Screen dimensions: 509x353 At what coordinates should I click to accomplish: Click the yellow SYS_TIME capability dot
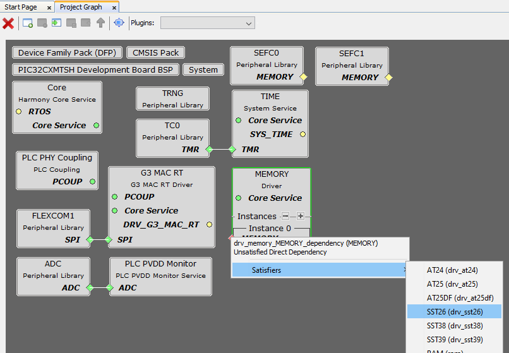[x=302, y=134]
